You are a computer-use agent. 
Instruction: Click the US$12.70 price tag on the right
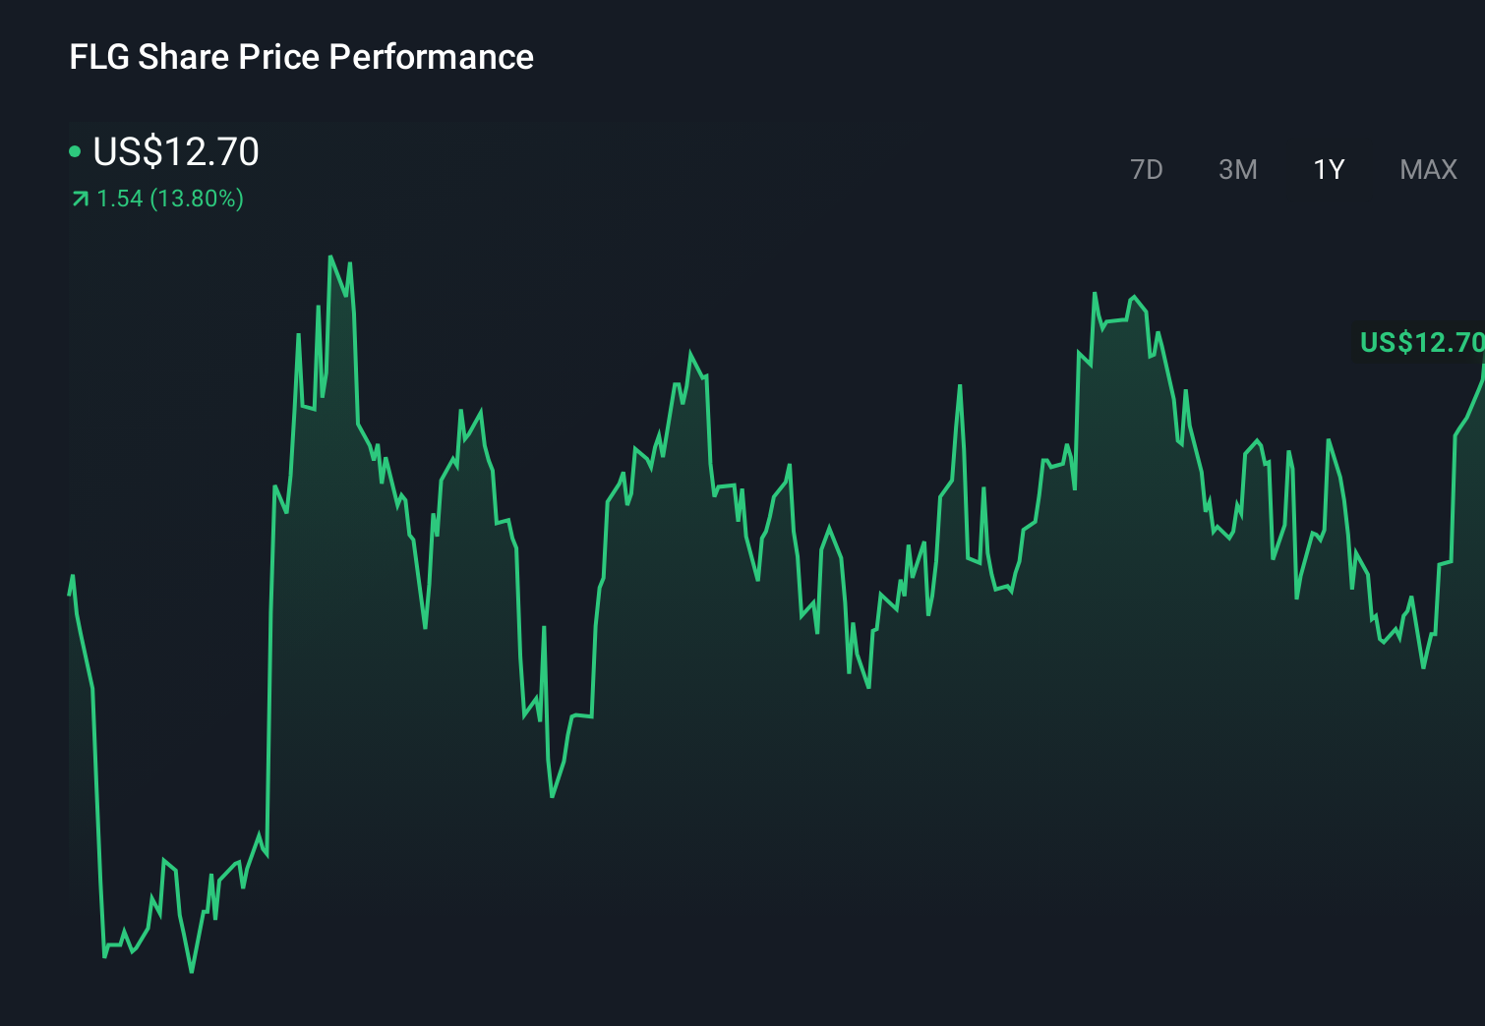point(1419,344)
